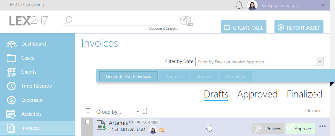Click the Expenses dollar coin icon
The image size is (335, 136).
tap(11, 100)
